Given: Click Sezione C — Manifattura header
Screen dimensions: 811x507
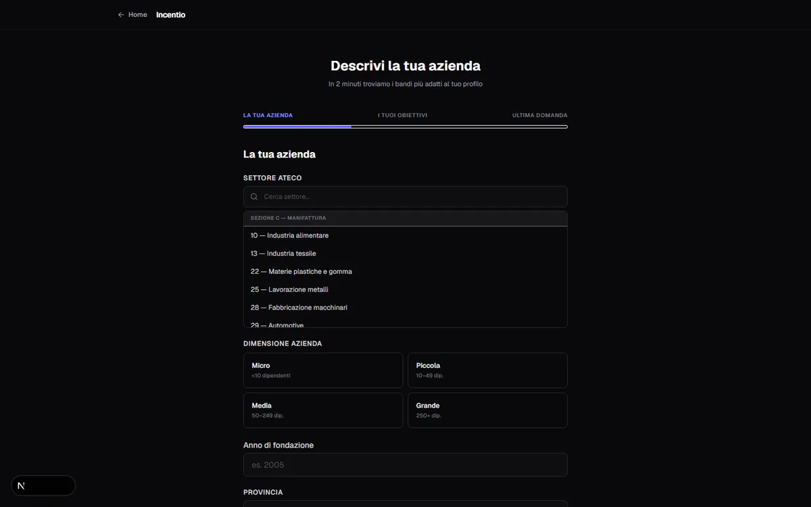Looking at the screenshot, I should [x=405, y=218].
